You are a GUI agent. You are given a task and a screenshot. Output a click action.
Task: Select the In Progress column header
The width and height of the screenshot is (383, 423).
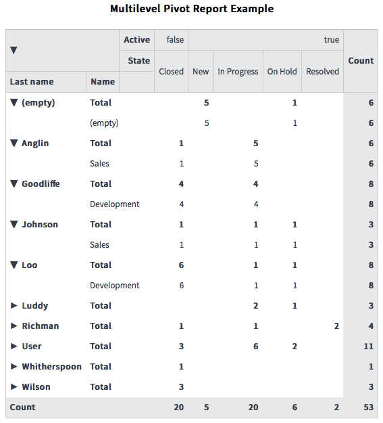(x=238, y=72)
